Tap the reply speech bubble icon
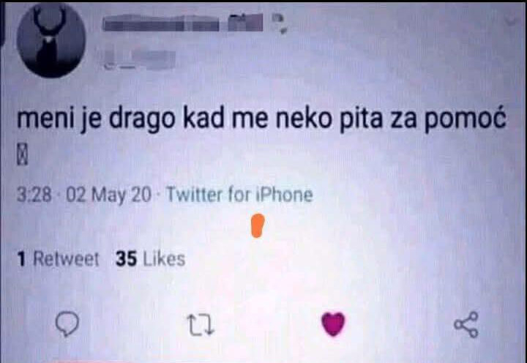The height and width of the screenshot is (363, 527). [67, 324]
